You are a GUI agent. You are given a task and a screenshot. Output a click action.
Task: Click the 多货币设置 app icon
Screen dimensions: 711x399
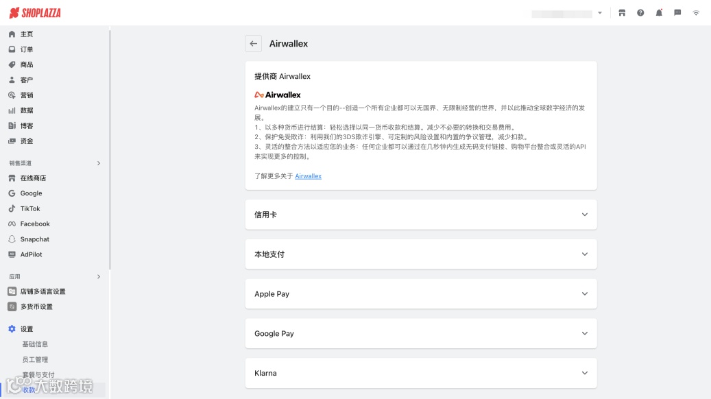(12, 306)
